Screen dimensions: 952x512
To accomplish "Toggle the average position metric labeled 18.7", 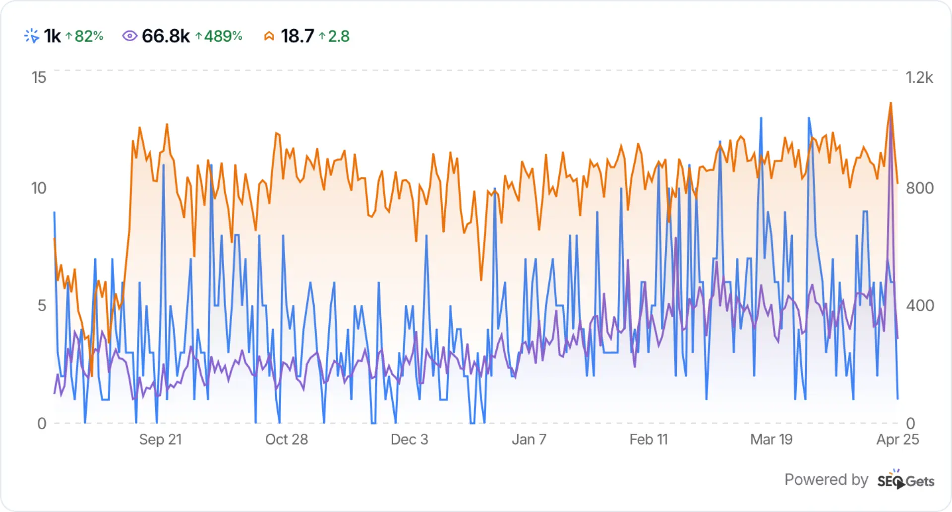I will pyautogui.click(x=297, y=36).
